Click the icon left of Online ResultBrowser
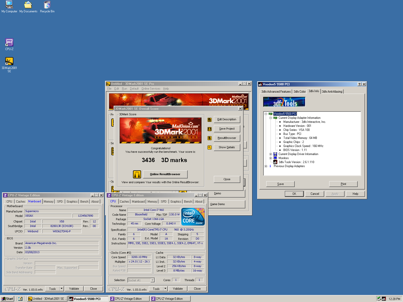The image size is (403, 302). coord(137,174)
